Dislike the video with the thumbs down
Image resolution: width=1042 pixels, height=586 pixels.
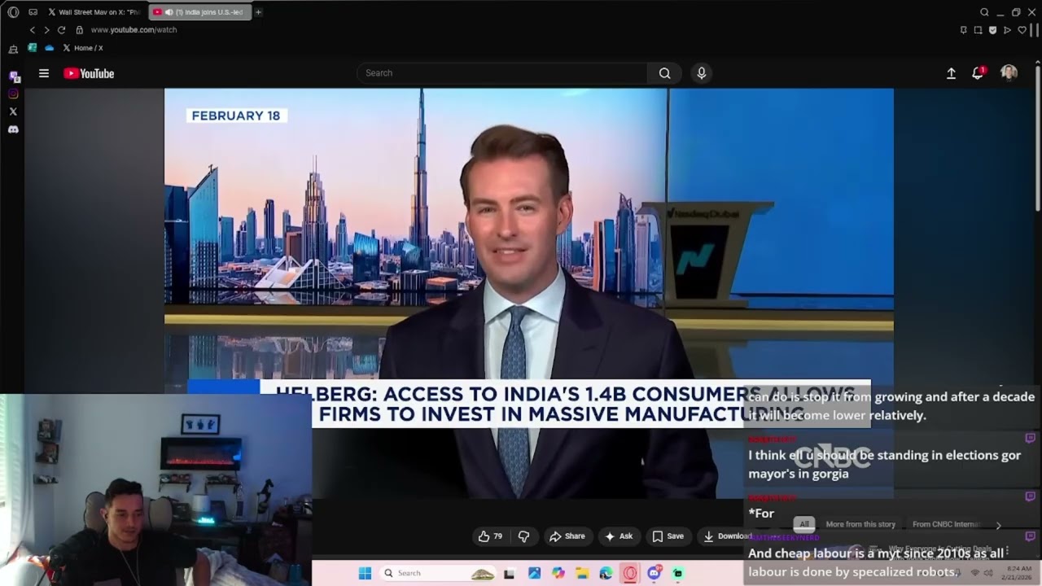click(x=523, y=536)
